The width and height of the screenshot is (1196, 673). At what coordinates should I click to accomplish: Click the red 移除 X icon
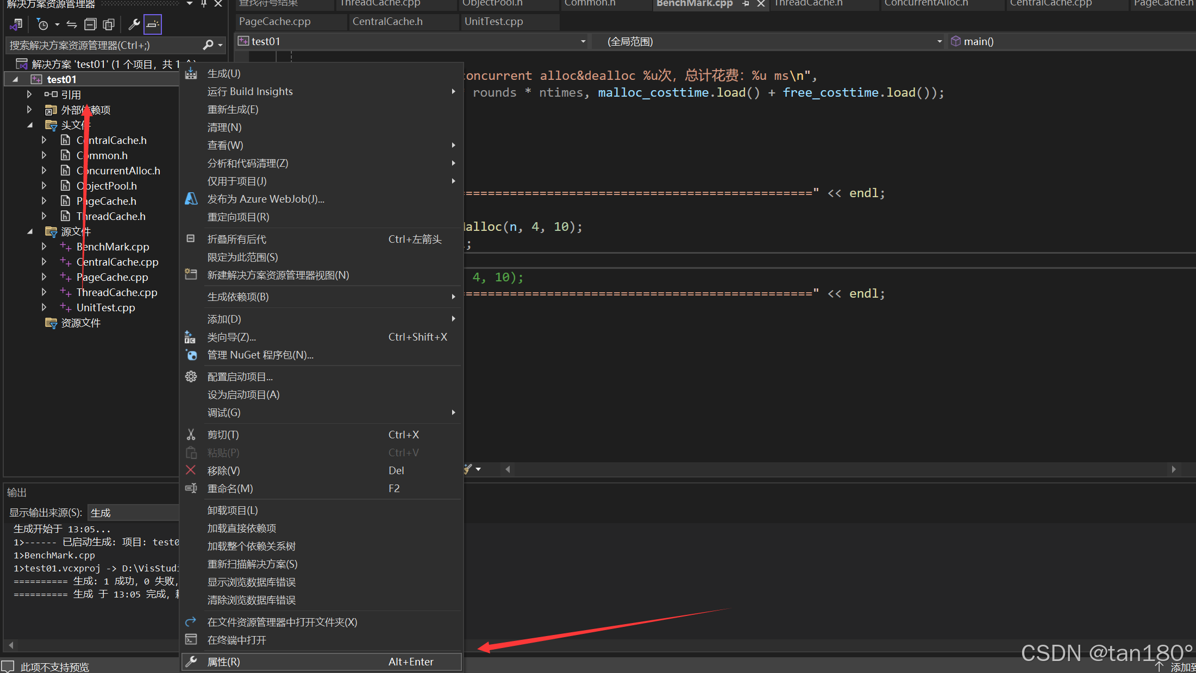[191, 470]
